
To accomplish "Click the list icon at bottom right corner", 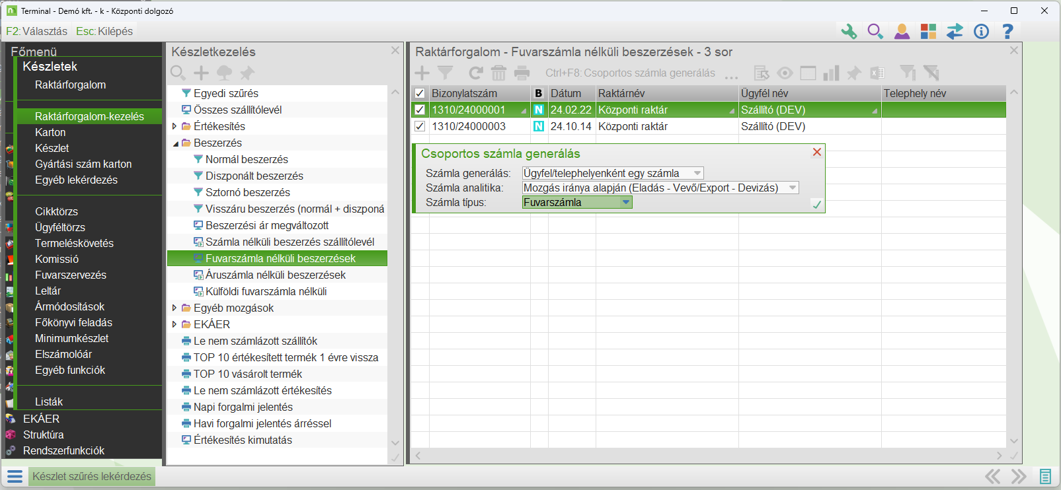I will [x=1045, y=476].
